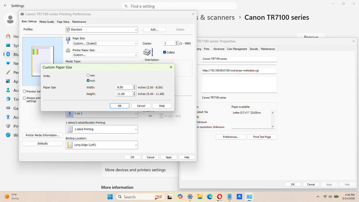This screenshot has height=202, width=359.
Task: Click the Settings back arrow
Action: 5,5
